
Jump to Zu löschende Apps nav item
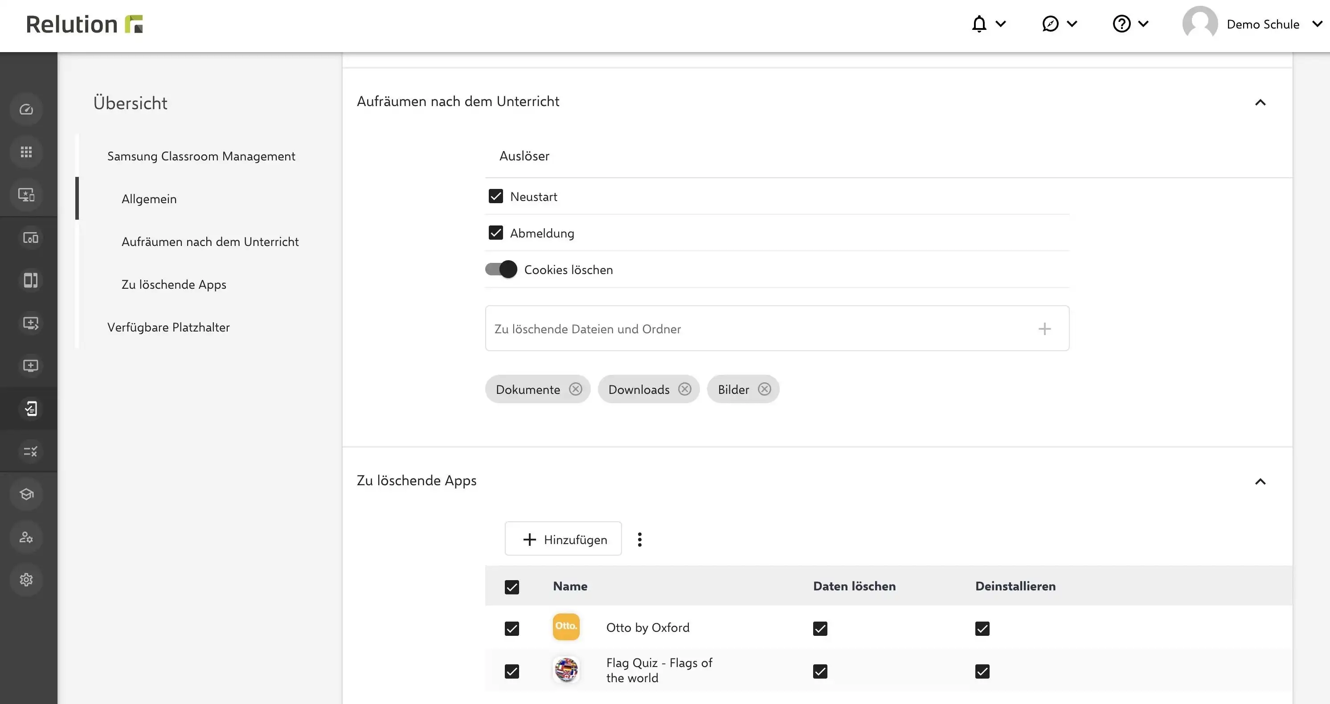173,284
